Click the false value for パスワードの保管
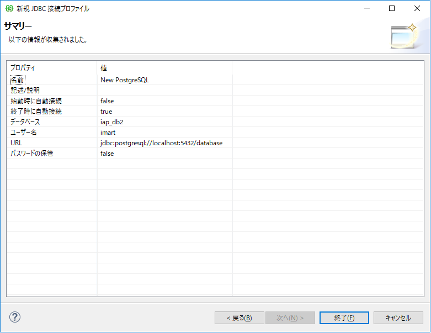 [x=107, y=154]
